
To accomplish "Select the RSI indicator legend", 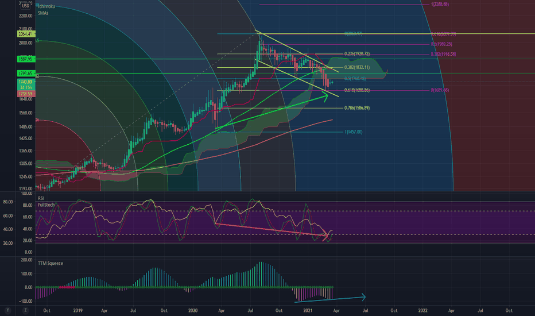I will pos(41,198).
